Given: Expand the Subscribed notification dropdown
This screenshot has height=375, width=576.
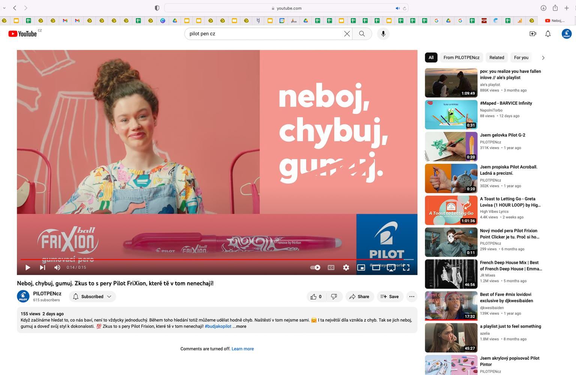Looking at the screenshot, I should [x=92, y=297].
